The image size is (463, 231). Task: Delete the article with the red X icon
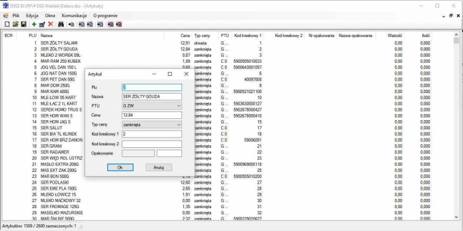coord(51,25)
